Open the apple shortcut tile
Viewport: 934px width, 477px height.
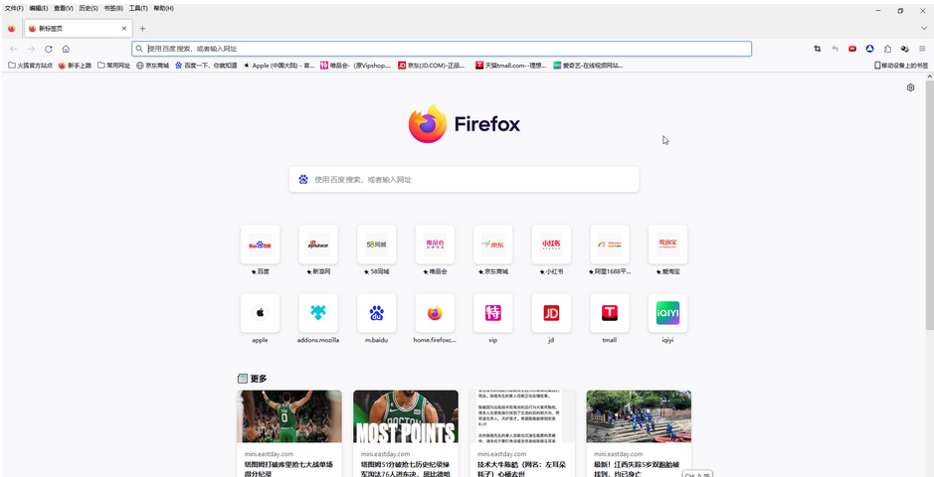260,313
